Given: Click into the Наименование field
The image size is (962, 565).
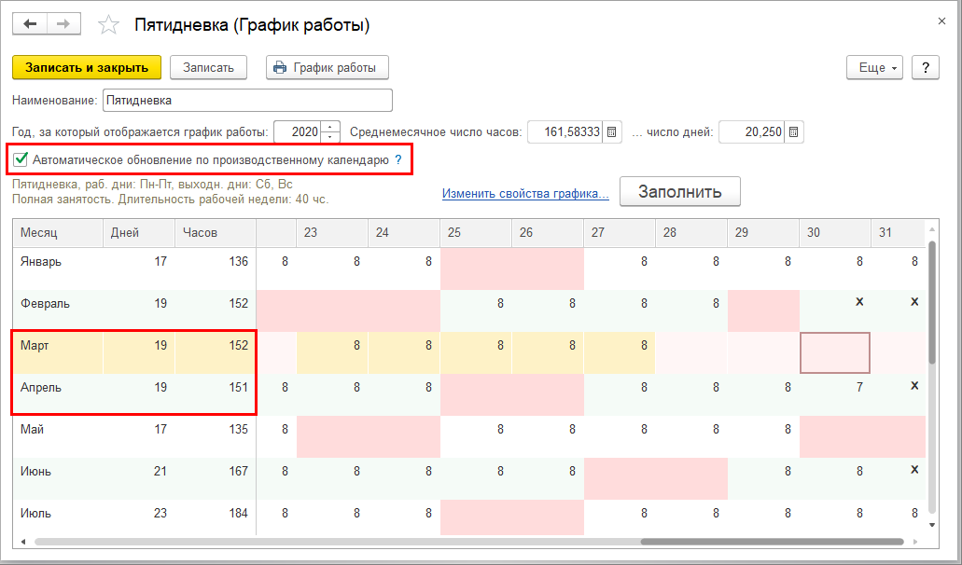Looking at the screenshot, I should tap(247, 101).
